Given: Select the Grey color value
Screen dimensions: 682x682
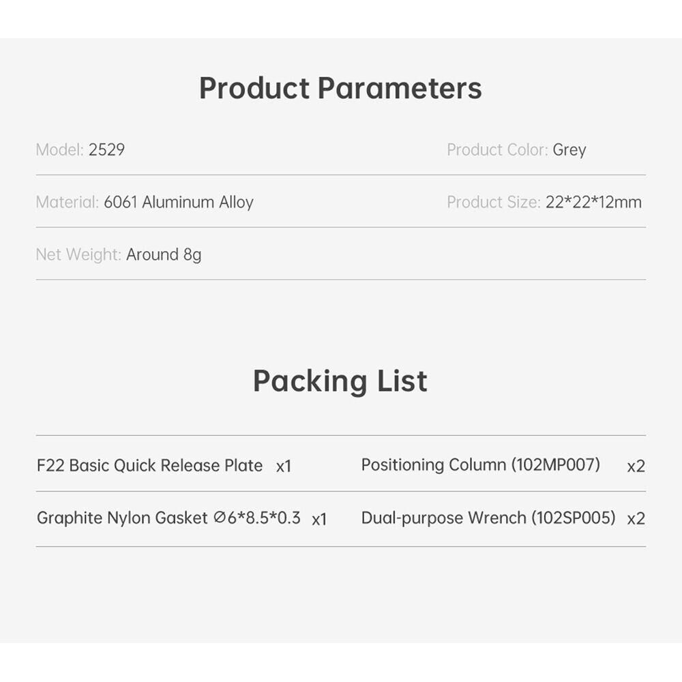Looking at the screenshot, I should (569, 150).
